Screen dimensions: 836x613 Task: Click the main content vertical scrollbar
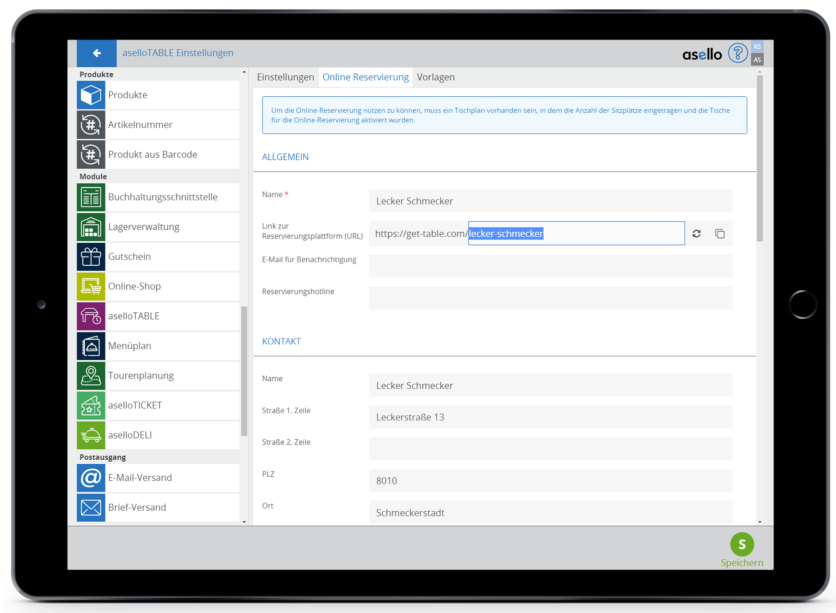click(x=760, y=157)
